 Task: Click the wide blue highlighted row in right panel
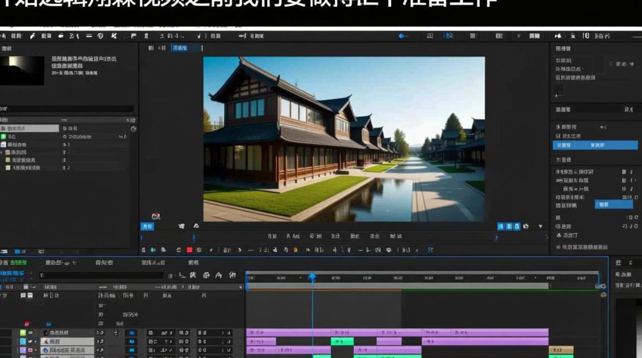[595, 145]
